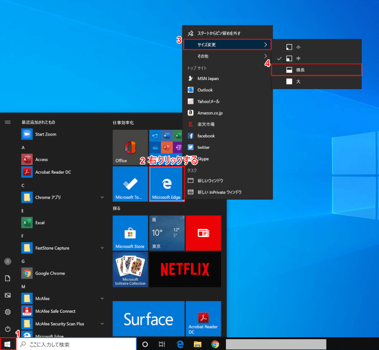Open the Tokyo weather tile
This screenshot has height=350, width=379.
point(167,233)
